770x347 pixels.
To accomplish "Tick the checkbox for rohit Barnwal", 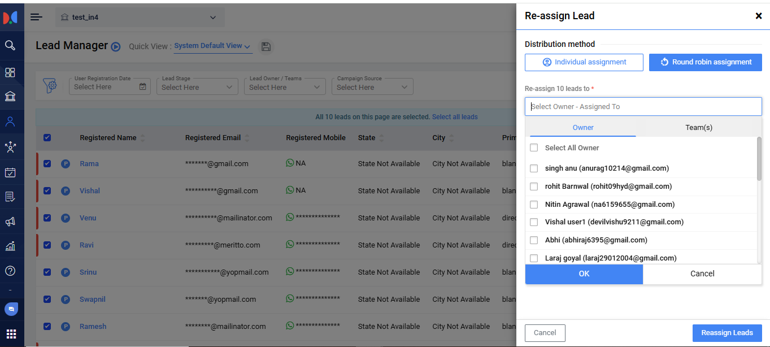I will 534,186.
